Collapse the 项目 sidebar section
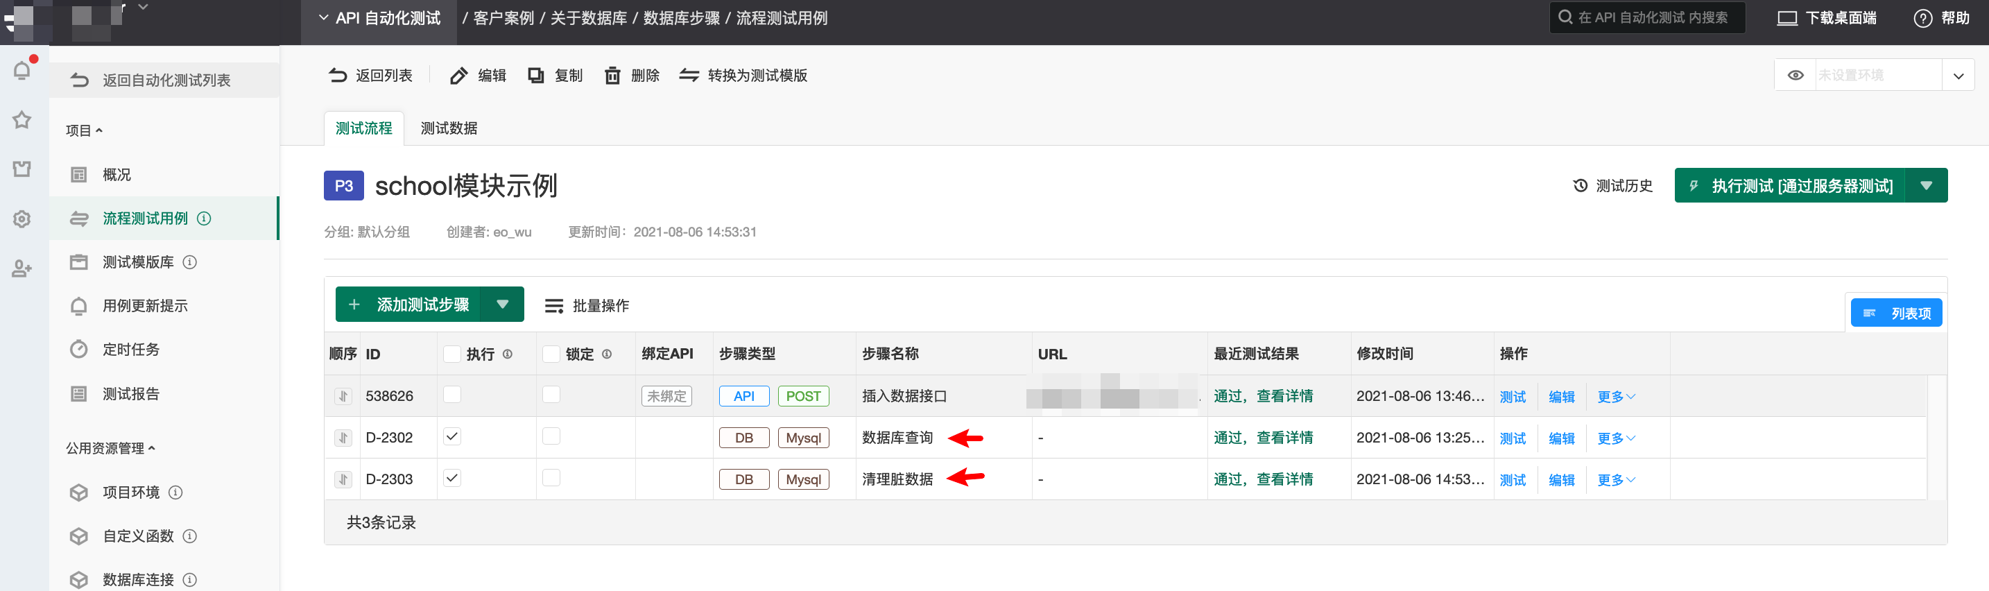Screen dimensions: 1989x591 [84, 130]
